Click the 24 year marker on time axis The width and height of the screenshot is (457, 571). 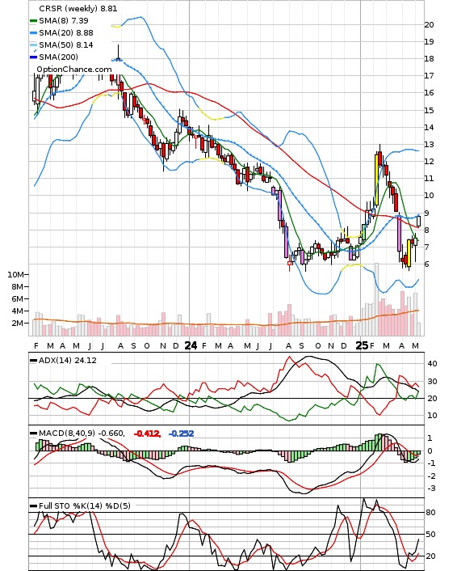coord(191,345)
